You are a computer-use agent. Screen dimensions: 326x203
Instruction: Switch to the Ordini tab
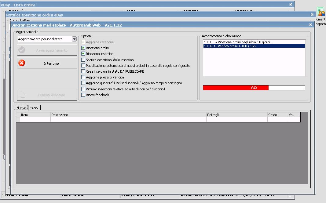[x=34, y=108]
